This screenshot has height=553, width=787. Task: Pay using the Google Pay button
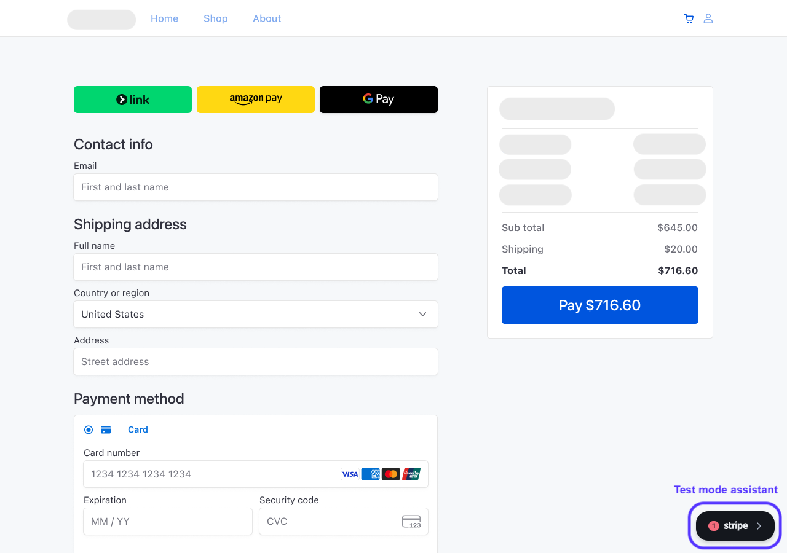379,100
